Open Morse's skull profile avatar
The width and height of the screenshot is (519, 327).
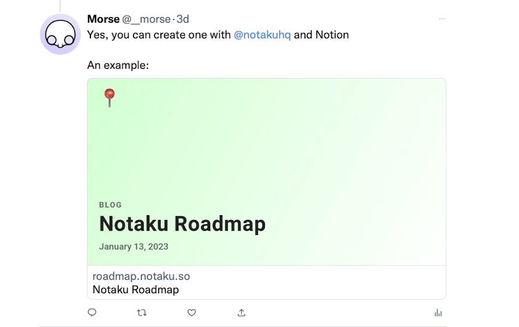point(60,34)
